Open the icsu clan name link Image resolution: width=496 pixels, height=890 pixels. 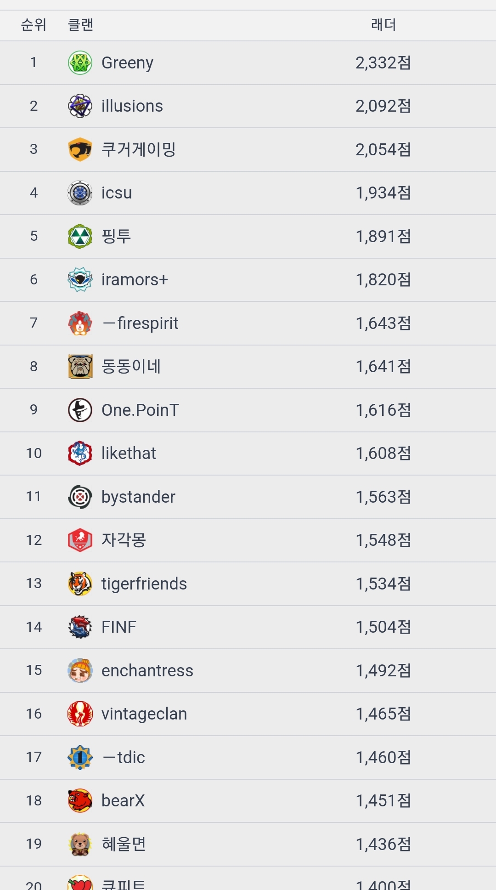click(x=117, y=193)
